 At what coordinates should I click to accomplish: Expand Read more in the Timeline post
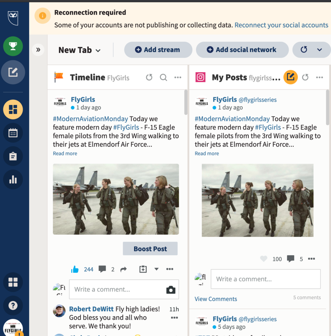pos(65,154)
